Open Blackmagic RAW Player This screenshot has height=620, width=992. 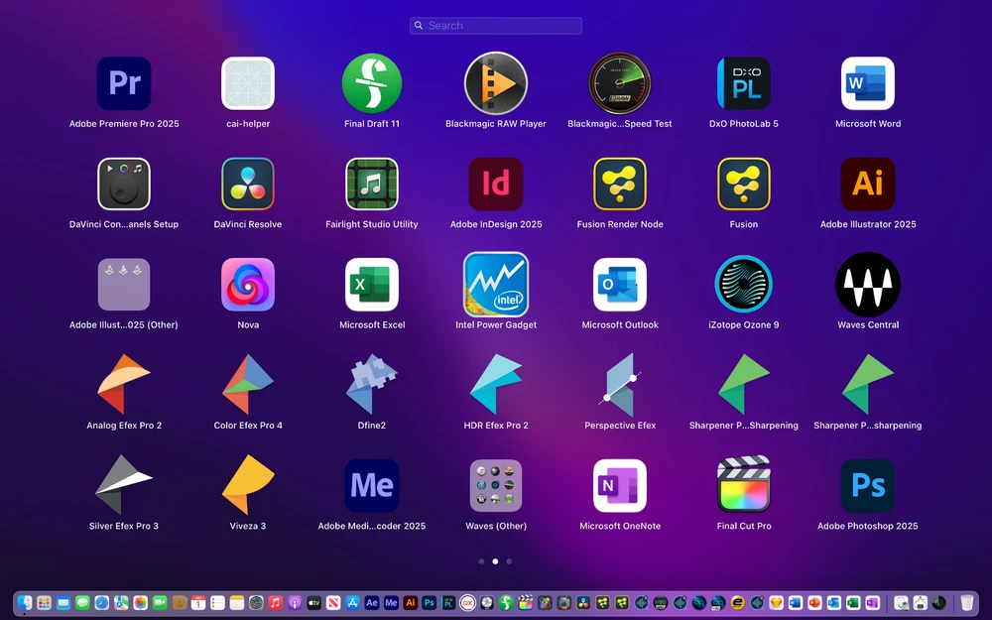click(496, 83)
